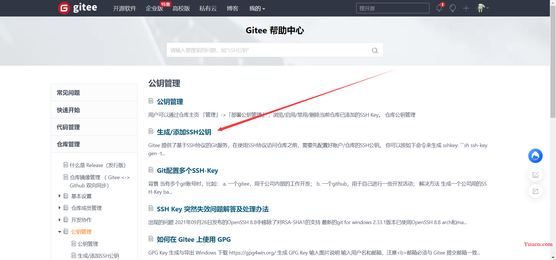Screen dimensions: 556x260
Task: Click the blue floating assistant icon
Action: pyautogui.click(x=535, y=156)
